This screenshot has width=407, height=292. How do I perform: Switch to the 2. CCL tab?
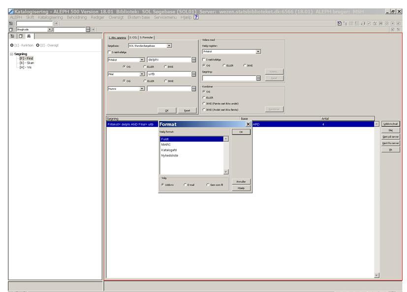[x=133, y=37]
